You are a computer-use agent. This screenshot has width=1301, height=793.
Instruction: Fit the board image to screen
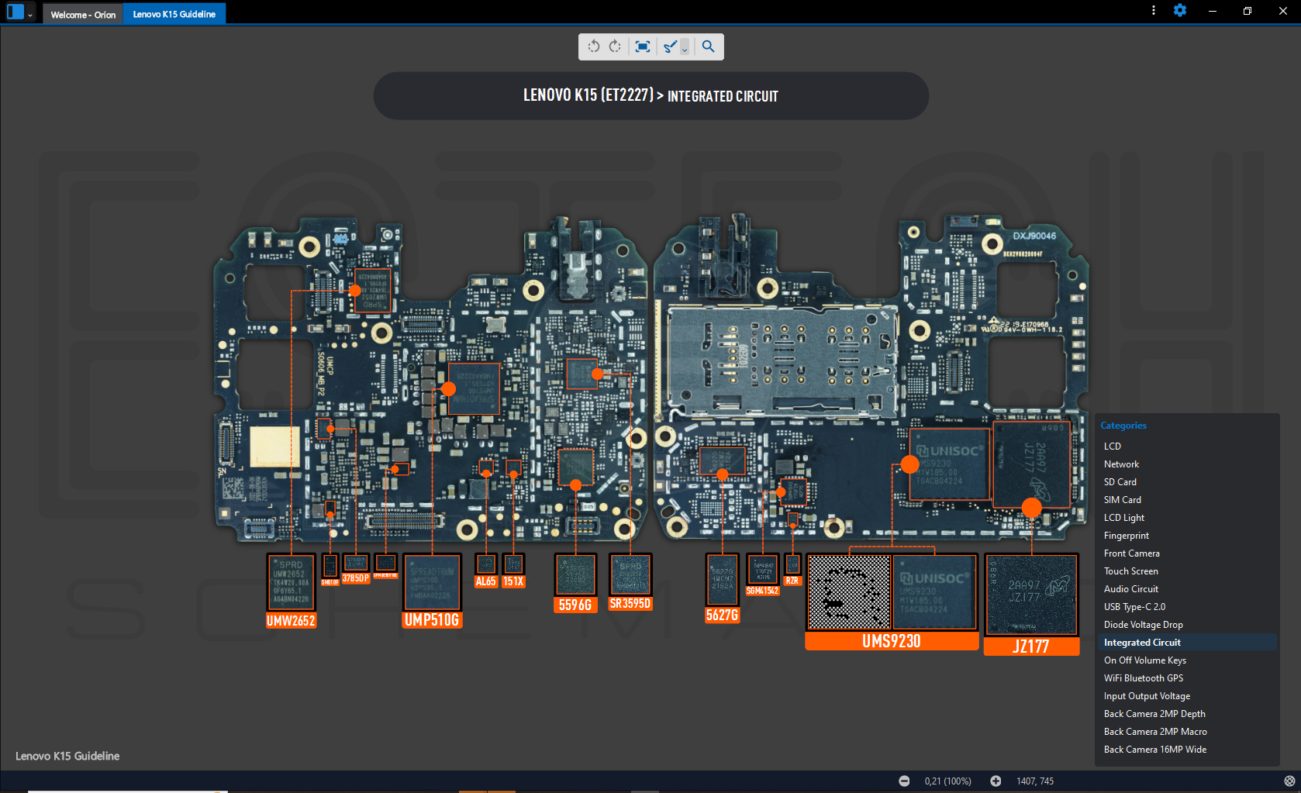643,47
